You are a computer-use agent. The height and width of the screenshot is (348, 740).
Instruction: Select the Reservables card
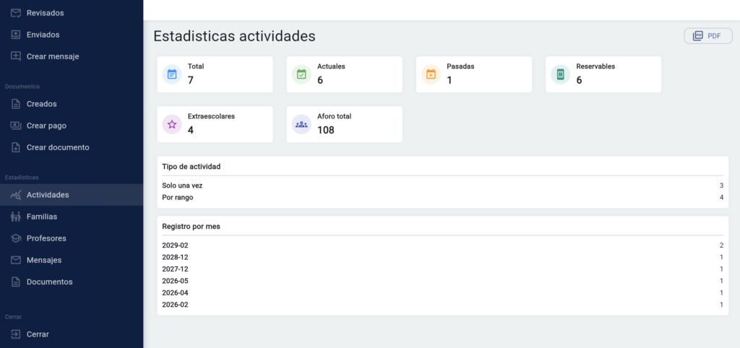coord(603,74)
